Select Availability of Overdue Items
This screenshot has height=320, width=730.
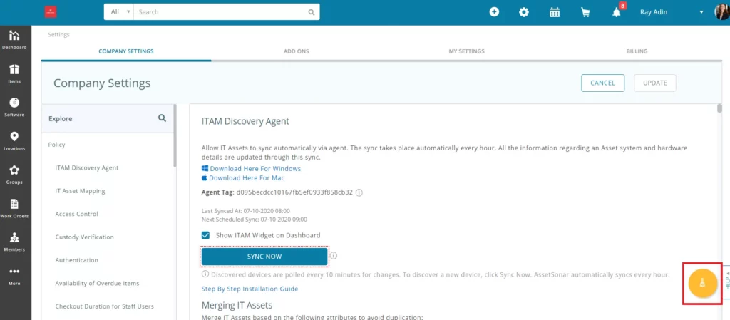(x=97, y=283)
